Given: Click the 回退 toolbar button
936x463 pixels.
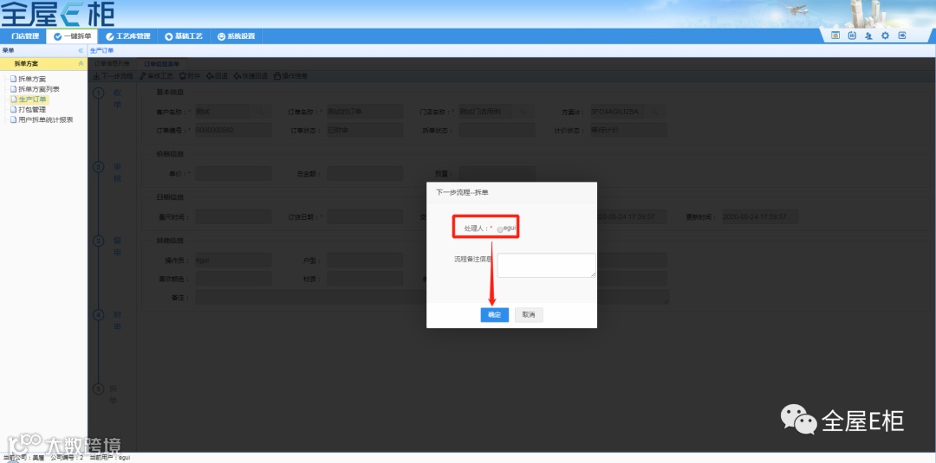Looking at the screenshot, I should (217, 76).
